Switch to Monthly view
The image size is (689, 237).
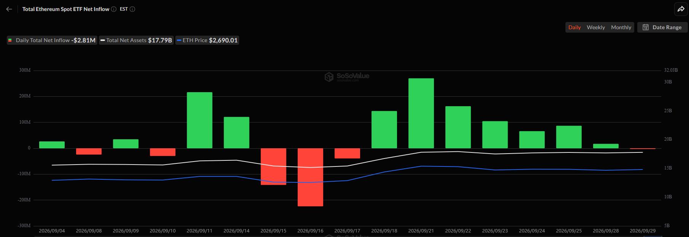click(621, 27)
